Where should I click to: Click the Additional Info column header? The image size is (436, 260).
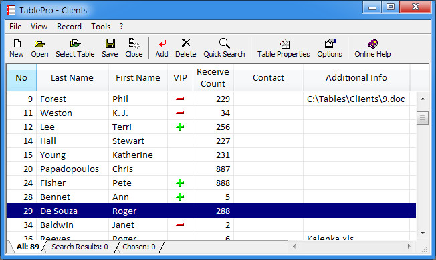[356, 77]
